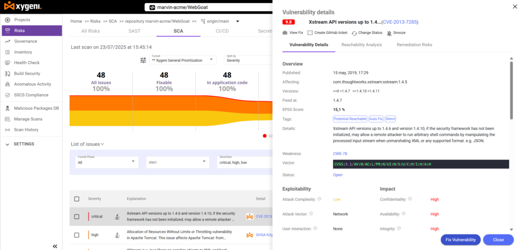
Task: Toggle the select-all checkbox in table header
Action: click(x=77, y=199)
